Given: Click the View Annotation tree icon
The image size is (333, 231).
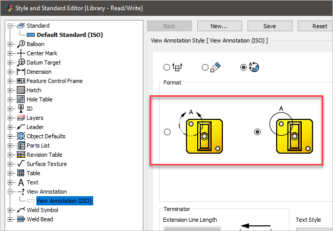Looking at the screenshot, I should pyautogui.click(x=21, y=192).
